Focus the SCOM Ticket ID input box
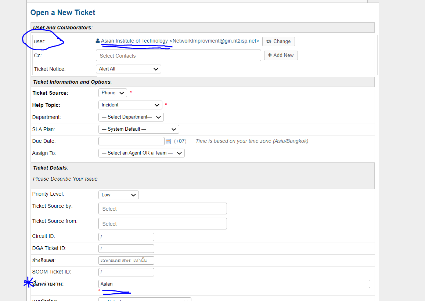Screen dimensions: 425x301 (126, 272)
